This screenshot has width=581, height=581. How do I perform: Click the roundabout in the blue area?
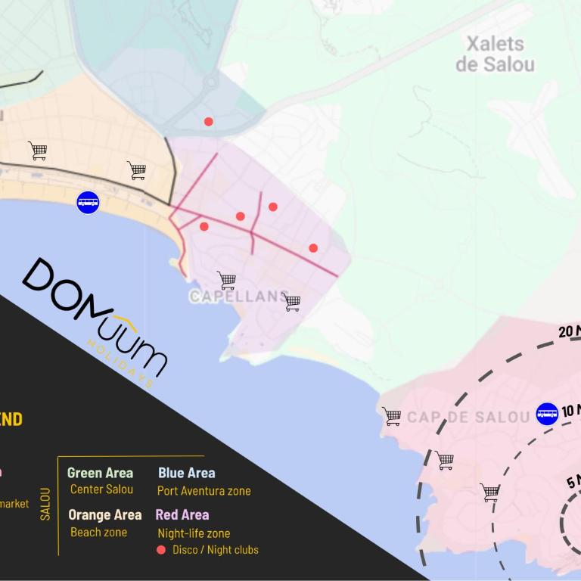211,82
